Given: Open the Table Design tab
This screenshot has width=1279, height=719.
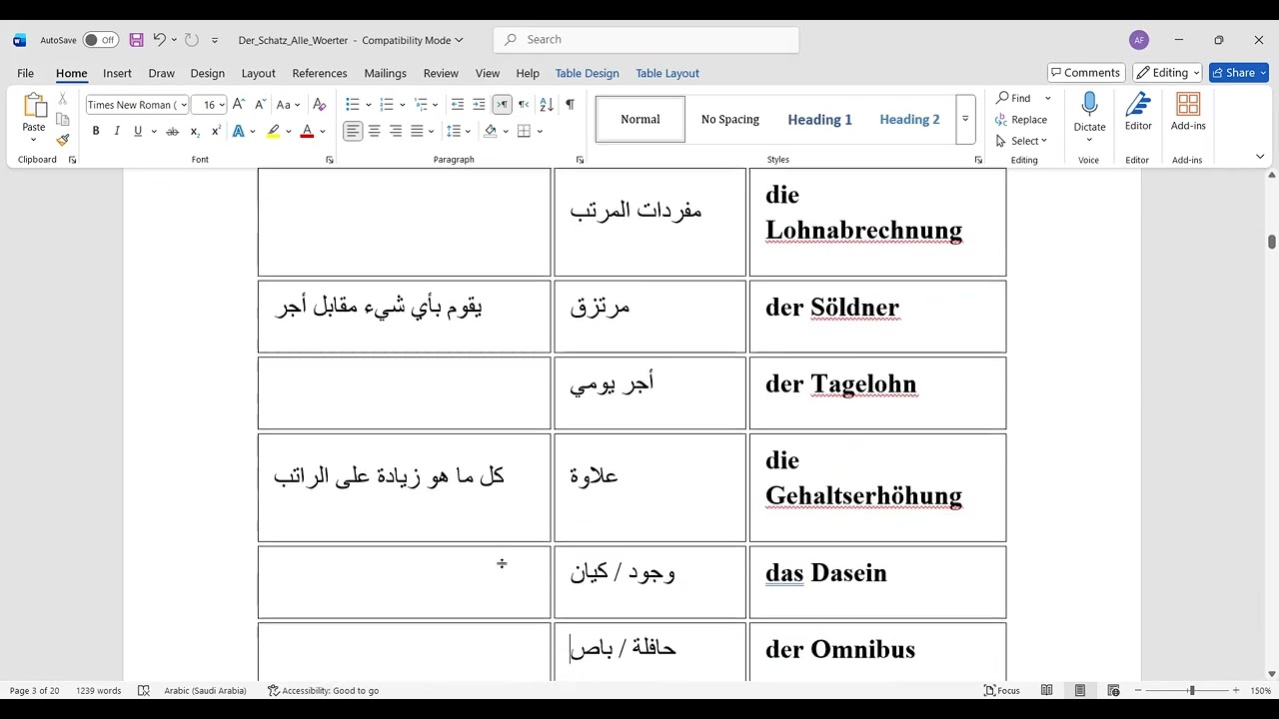Looking at the screenshot, I should coord(587,73).
